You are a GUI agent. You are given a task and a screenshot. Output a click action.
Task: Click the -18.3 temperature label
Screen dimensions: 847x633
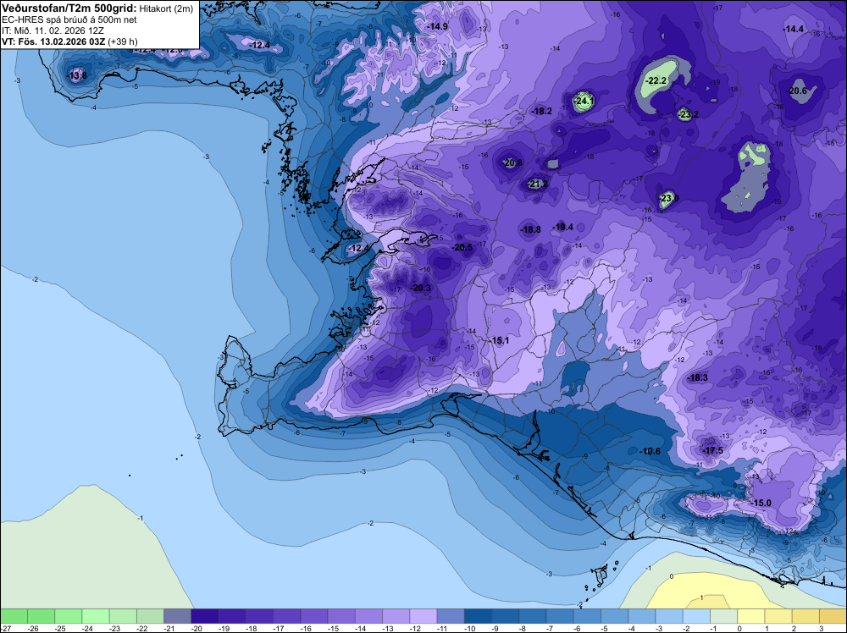pyautogui.click(x=697, y=377)
